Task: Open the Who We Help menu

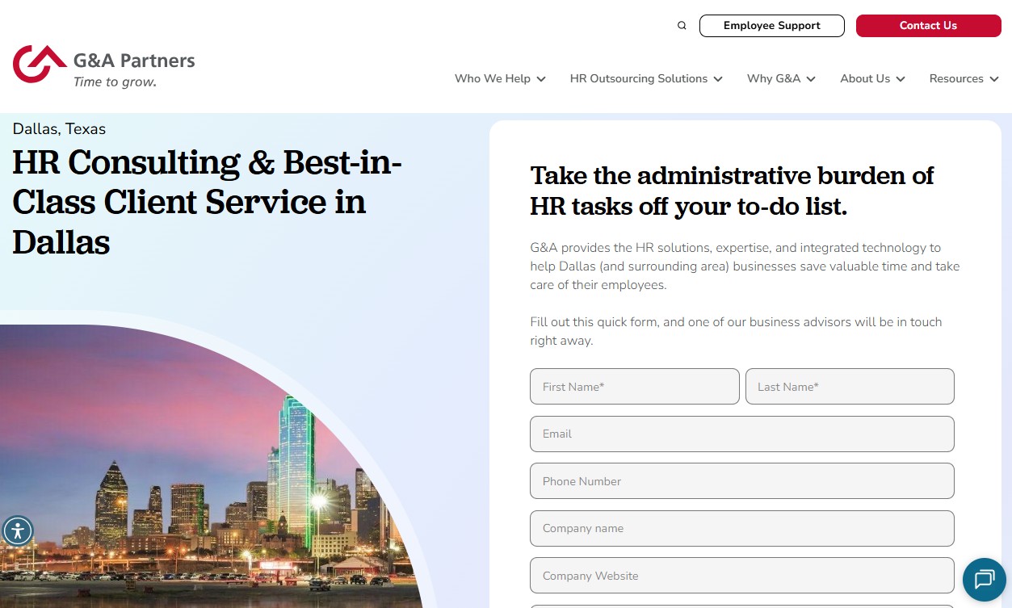Action: (x=493, y=78)
